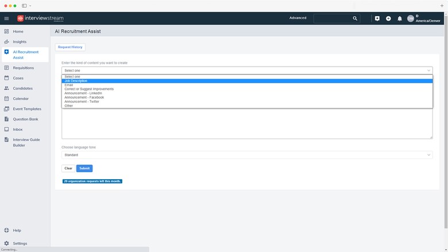The image size is (448, 252).
Task: Choose Select one option in list
Action: pos(247,77)
